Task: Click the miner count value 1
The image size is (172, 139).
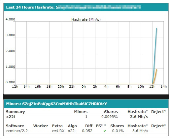Action: pyautogui.click(x=86, y=117)
